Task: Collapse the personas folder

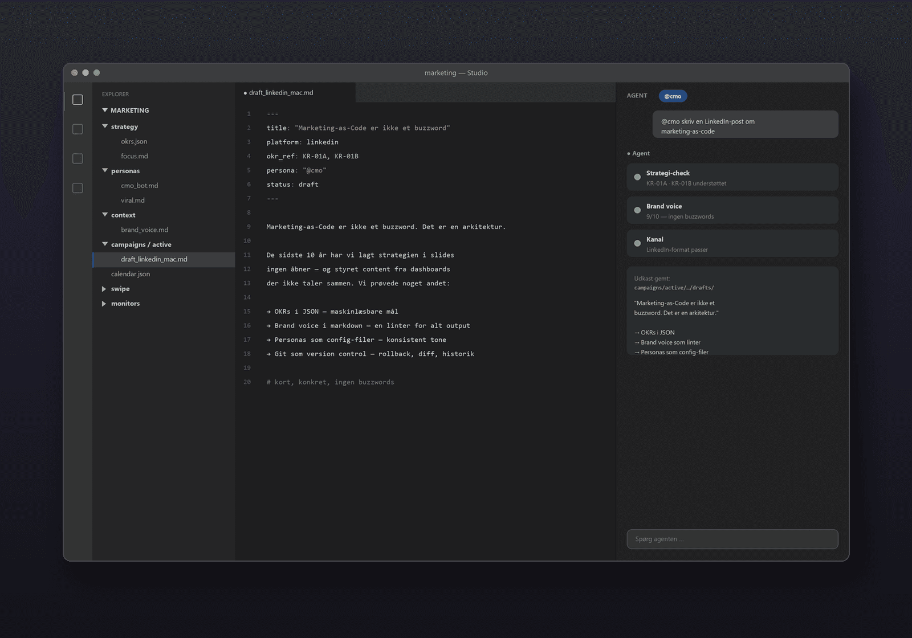Action: coord(105,170)
